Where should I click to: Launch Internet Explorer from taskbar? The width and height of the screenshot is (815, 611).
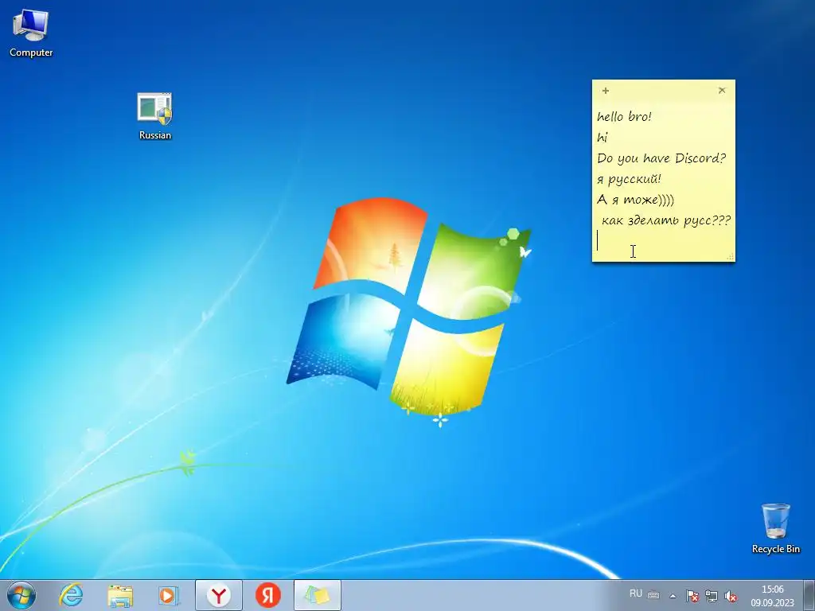(x=71, y=595)
